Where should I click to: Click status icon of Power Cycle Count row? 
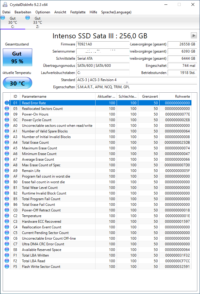(x=7, y=120)
